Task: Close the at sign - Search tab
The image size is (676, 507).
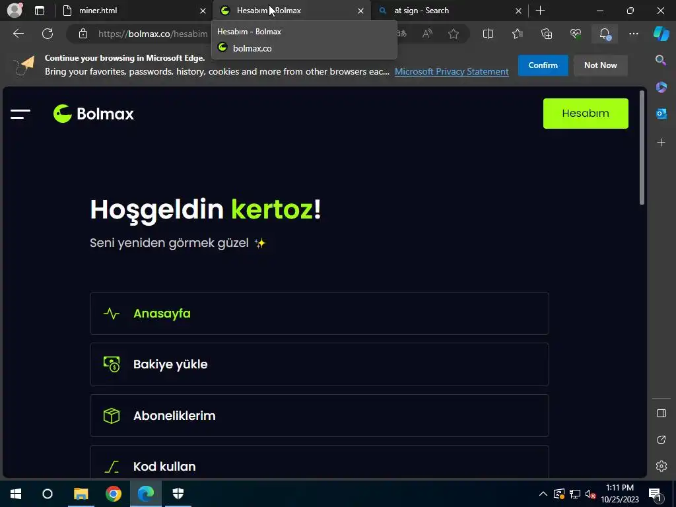Action: tap(518, 11)
